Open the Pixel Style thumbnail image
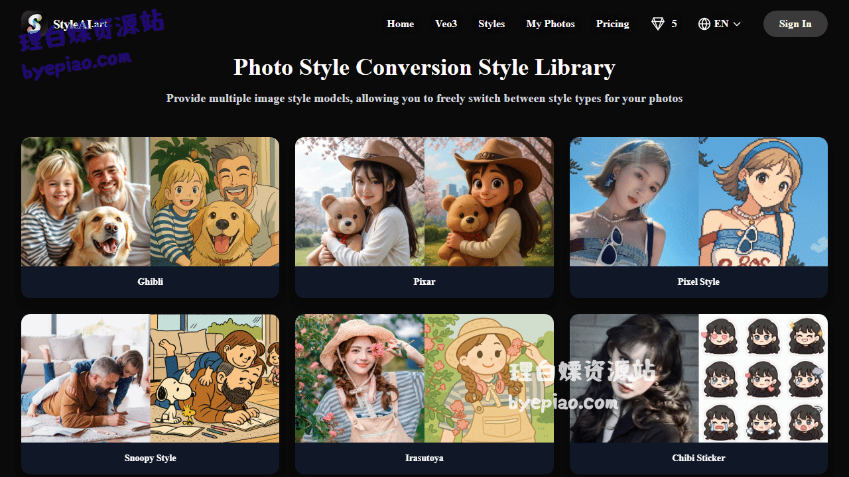Viewport: 849px width, 477px height. coord(698,201)
